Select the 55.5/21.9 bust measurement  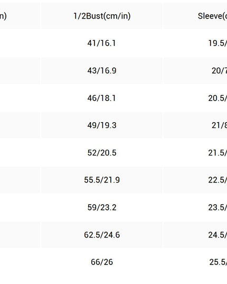102,180
